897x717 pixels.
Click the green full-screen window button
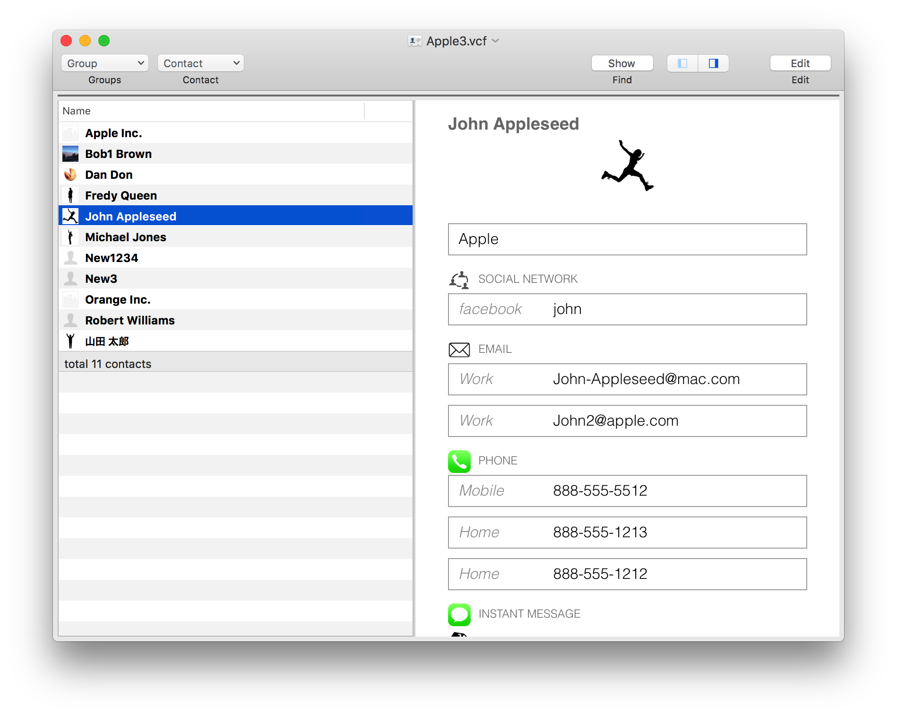coord(104,41)
